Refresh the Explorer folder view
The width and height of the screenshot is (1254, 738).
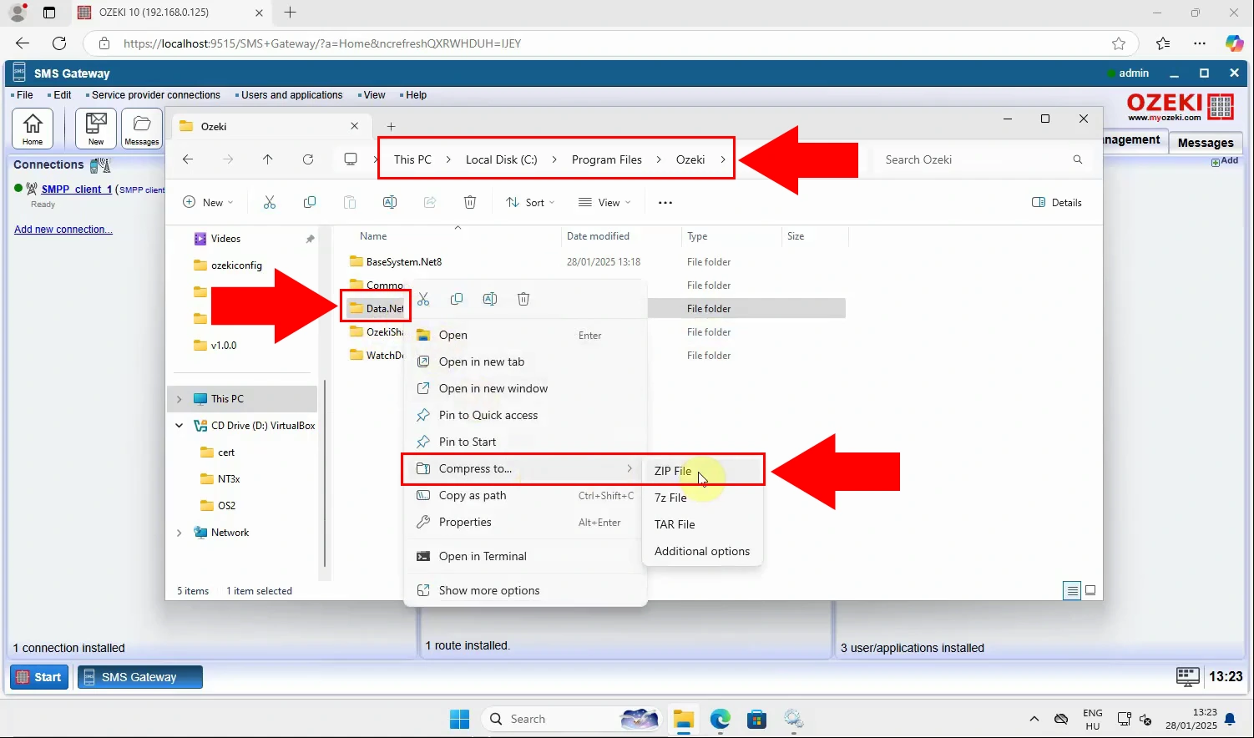point(308,159)
